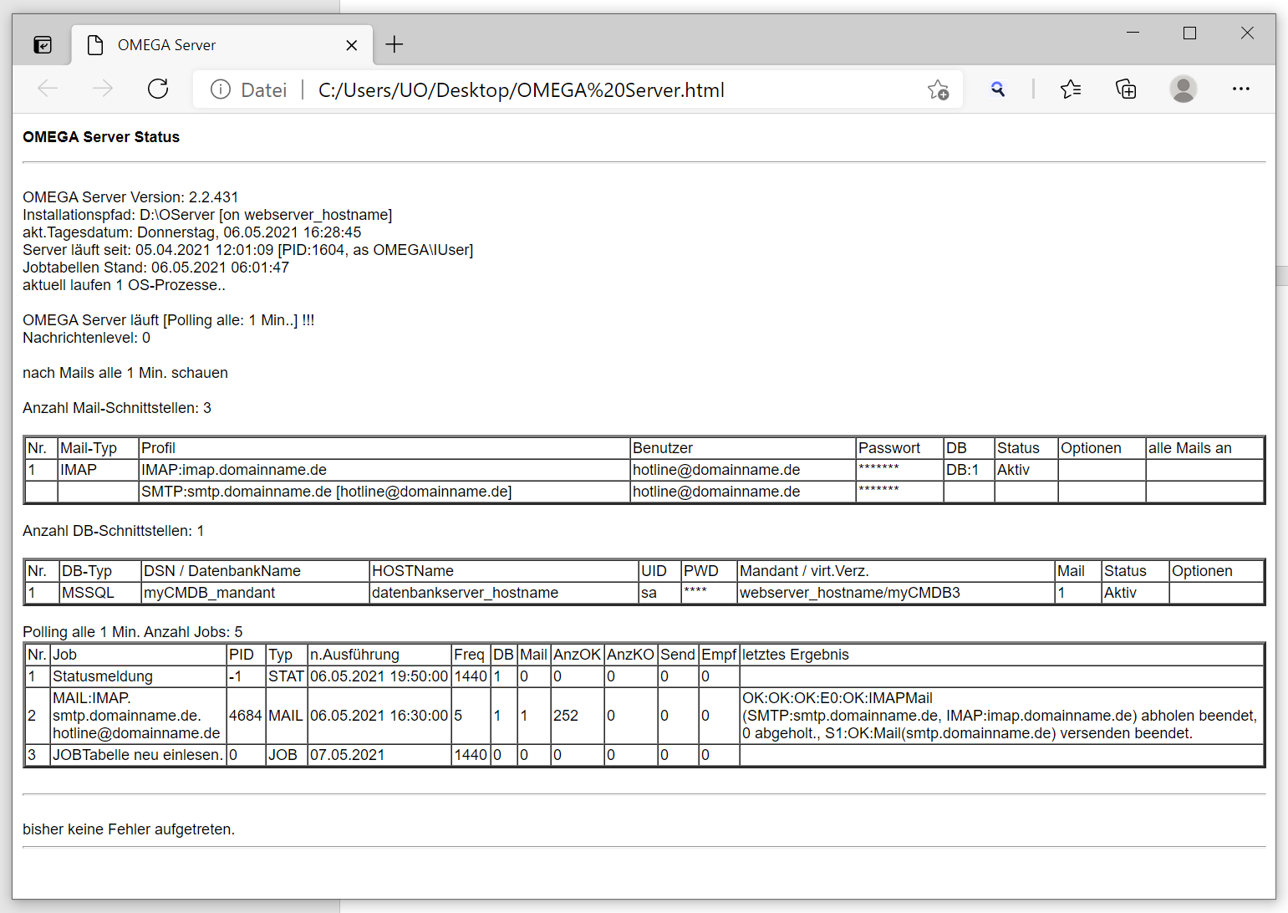
Task: Add this page to favorites with the star icon
Action: [x=938, y=89]
